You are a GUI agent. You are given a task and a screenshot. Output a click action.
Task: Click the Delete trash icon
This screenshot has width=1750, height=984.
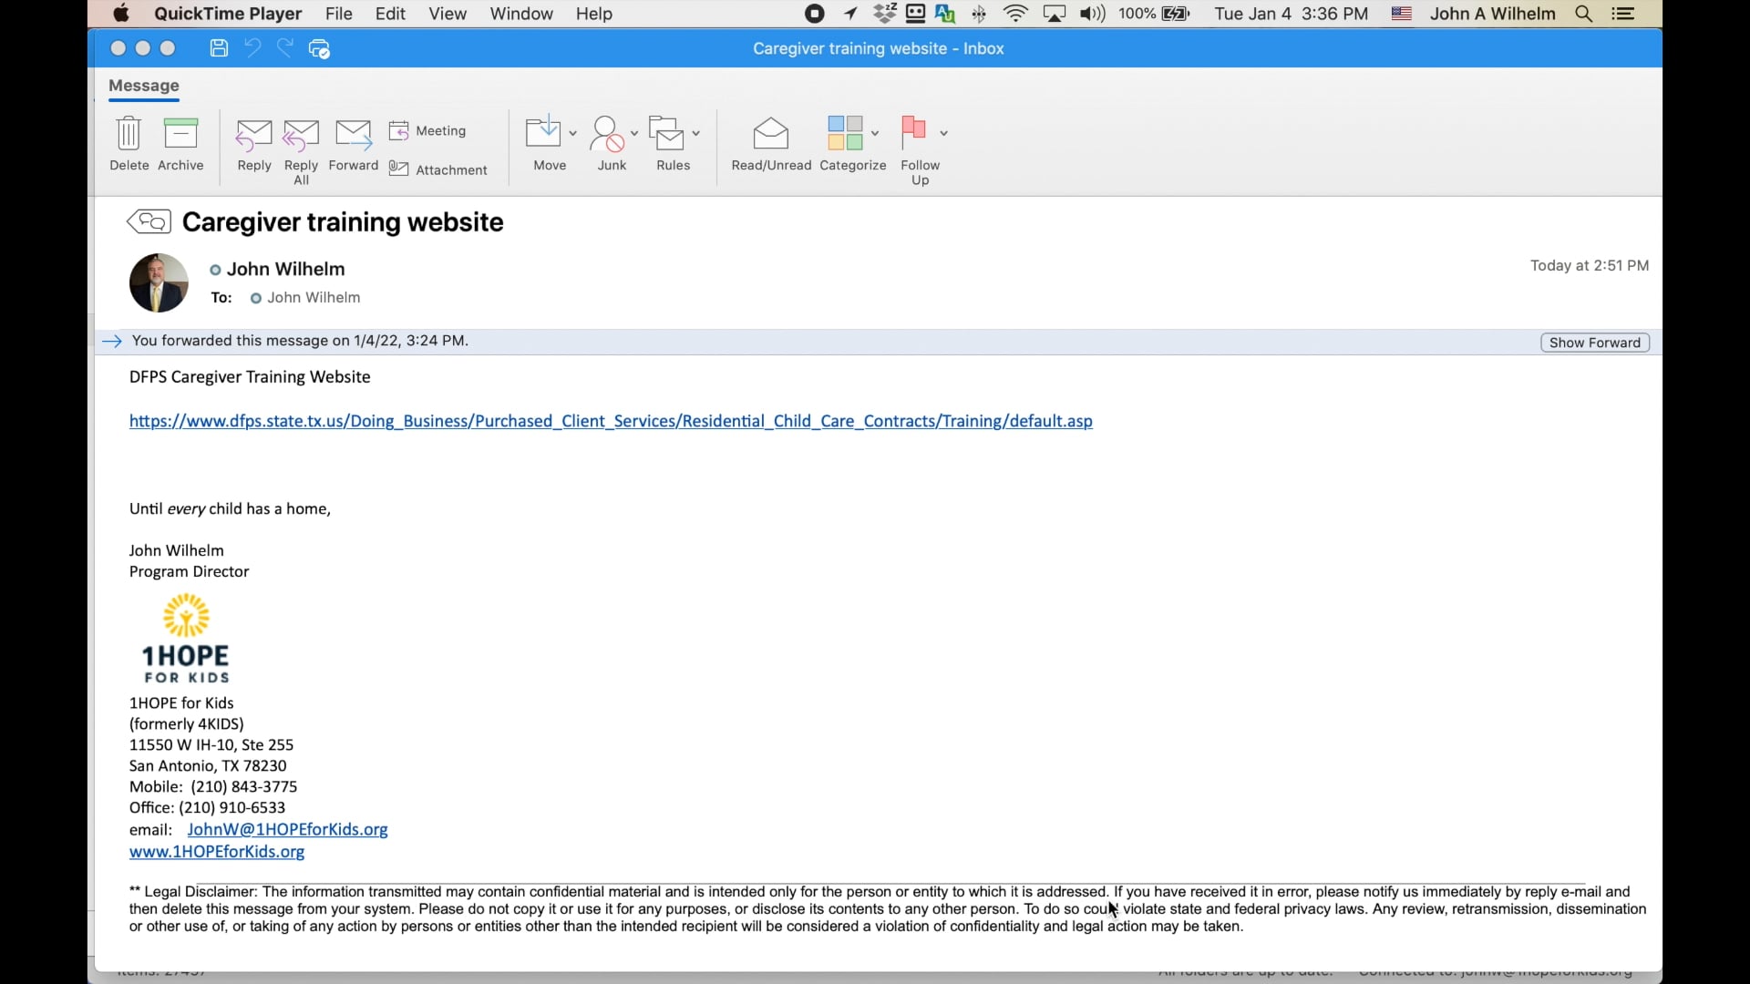(x=129, y=135)
